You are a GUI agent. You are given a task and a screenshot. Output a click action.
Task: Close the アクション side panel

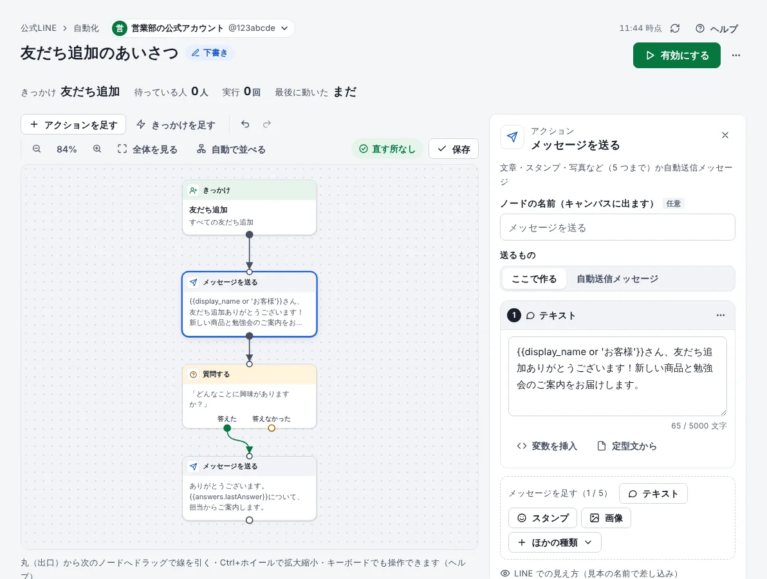(725, 135)
